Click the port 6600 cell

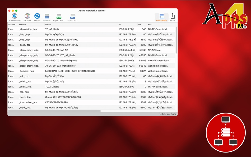pos(143,108)
